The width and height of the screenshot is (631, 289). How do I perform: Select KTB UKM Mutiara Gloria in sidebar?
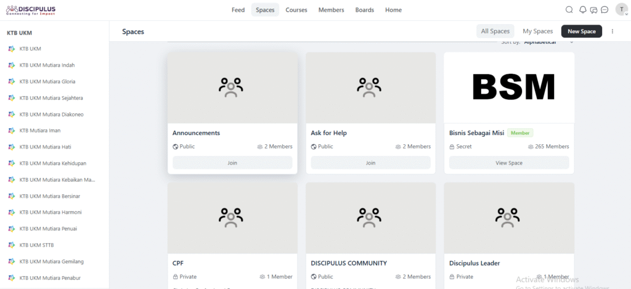[47, 81]
